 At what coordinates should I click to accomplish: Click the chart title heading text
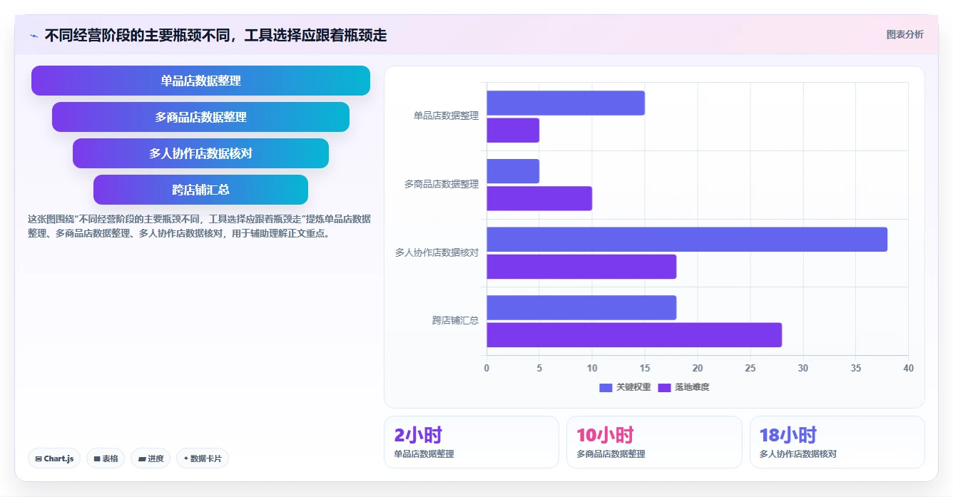(x=215, y=36)
